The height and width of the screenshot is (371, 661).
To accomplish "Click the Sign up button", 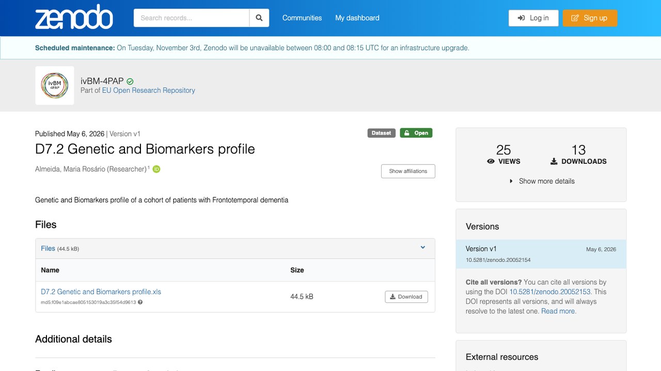I will point(590,18).
